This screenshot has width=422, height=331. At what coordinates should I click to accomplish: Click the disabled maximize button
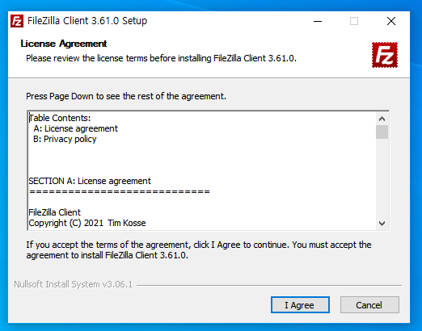pos(354,21)
